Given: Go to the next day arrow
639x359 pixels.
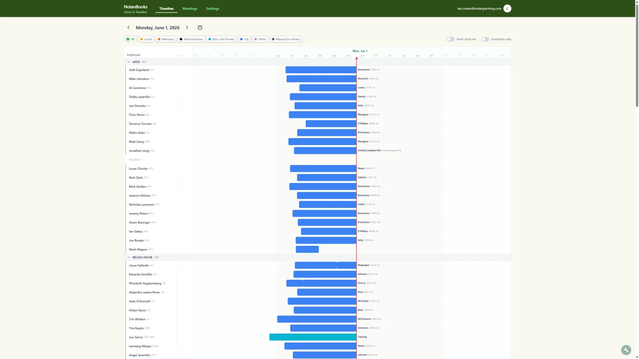Looking at the screenshot, I should pos(187,28).
